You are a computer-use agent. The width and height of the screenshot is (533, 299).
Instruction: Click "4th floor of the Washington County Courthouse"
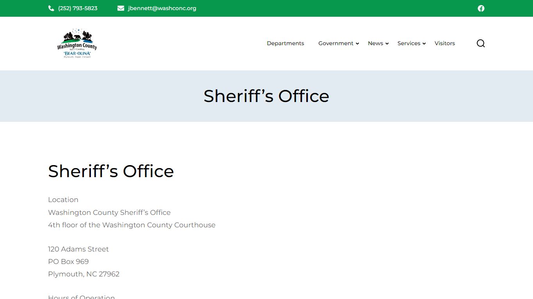131,225
